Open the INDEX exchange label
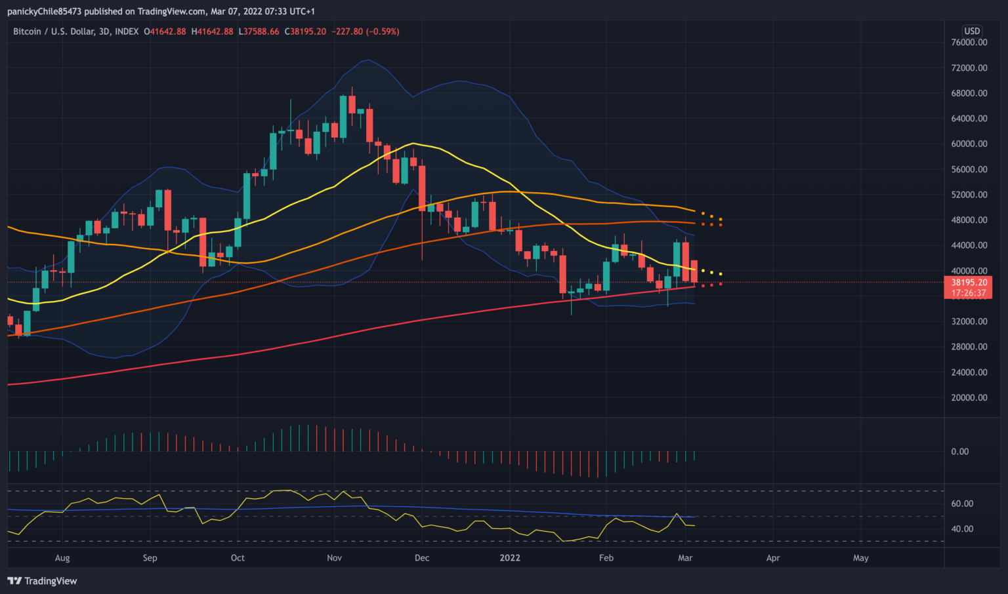This screenshot has height=594, width=1008. [125, 31]
